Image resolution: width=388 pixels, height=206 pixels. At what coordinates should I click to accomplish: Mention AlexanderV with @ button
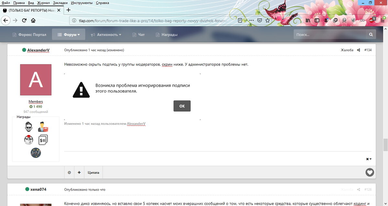(69, 172)
